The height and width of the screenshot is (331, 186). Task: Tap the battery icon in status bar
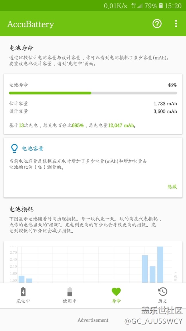coord(161,6)
